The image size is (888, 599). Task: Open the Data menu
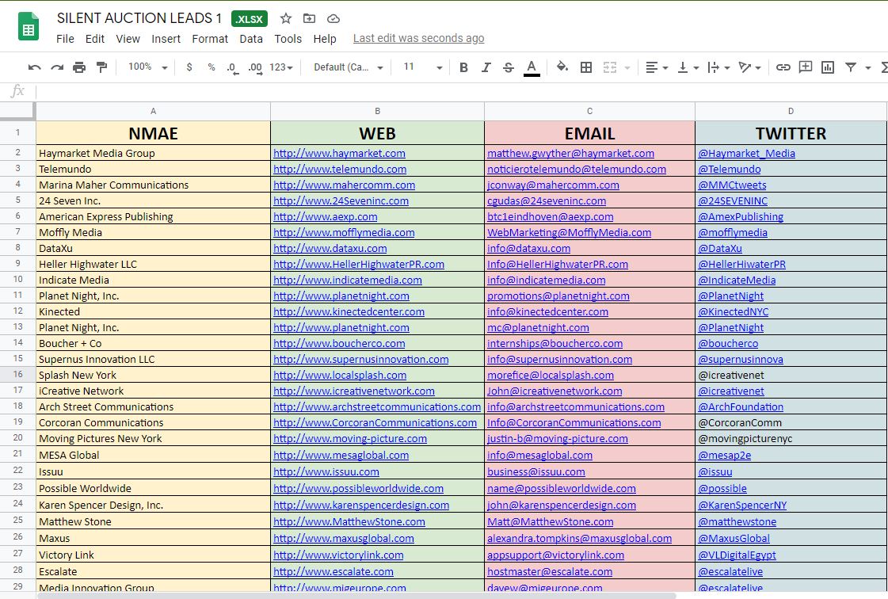click(250, 38)
